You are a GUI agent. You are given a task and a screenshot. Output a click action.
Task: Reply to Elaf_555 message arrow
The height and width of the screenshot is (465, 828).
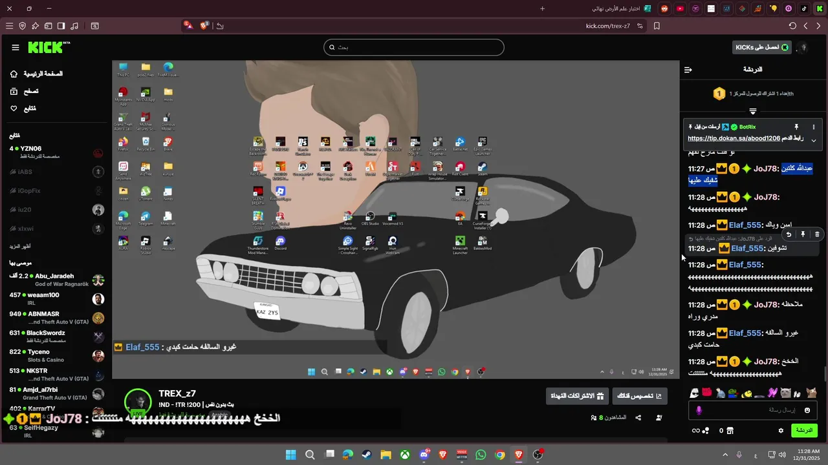pos(789,234)
